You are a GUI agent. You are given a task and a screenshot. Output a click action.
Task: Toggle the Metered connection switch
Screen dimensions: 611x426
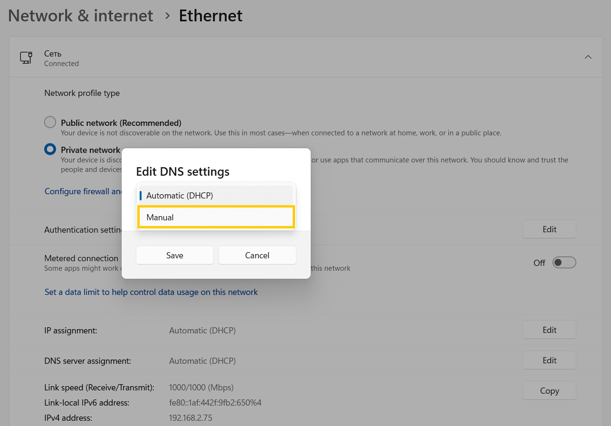[563, 263]
